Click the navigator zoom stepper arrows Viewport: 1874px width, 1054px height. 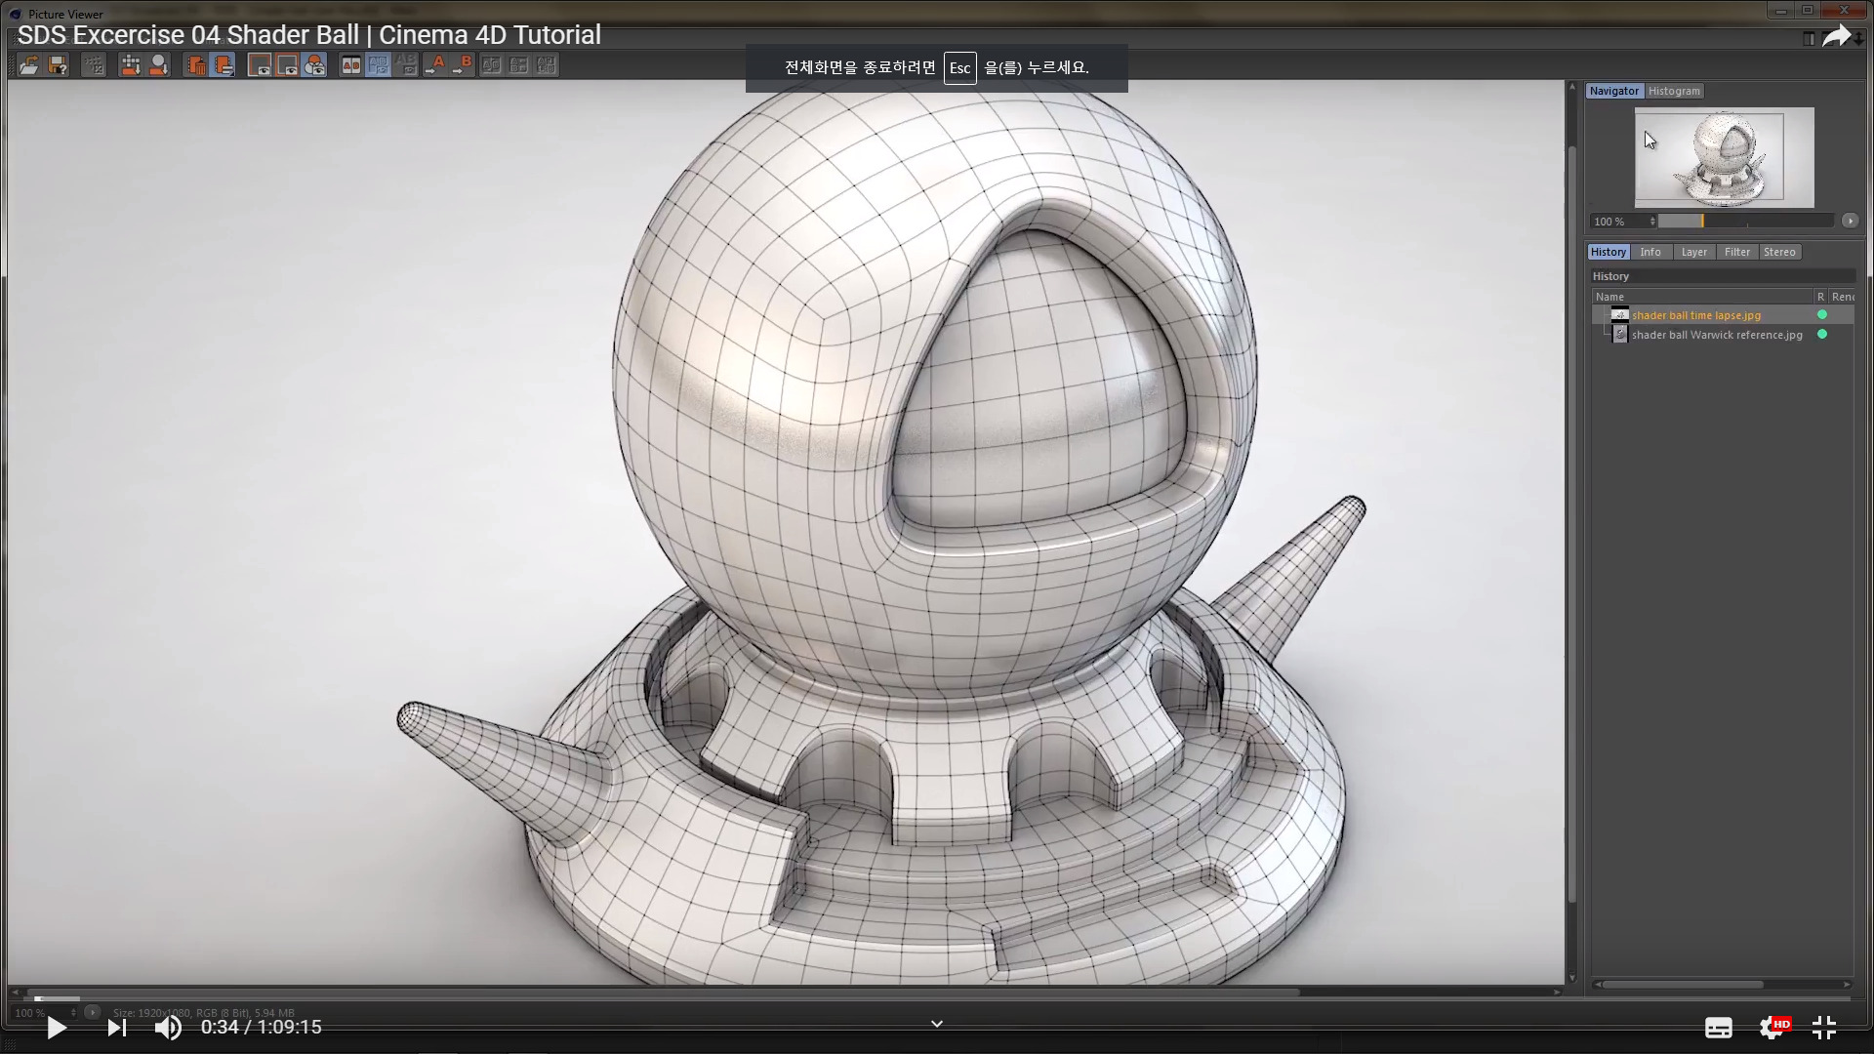tap(1652, 222)
